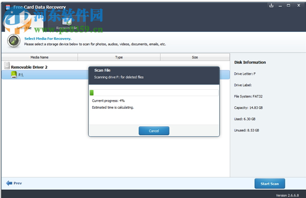Image resolution: width=306 pixels, height=198 pixels.
Task: Click the 'Select Media For Recovery.' heading
Action: tap(48, 38)
